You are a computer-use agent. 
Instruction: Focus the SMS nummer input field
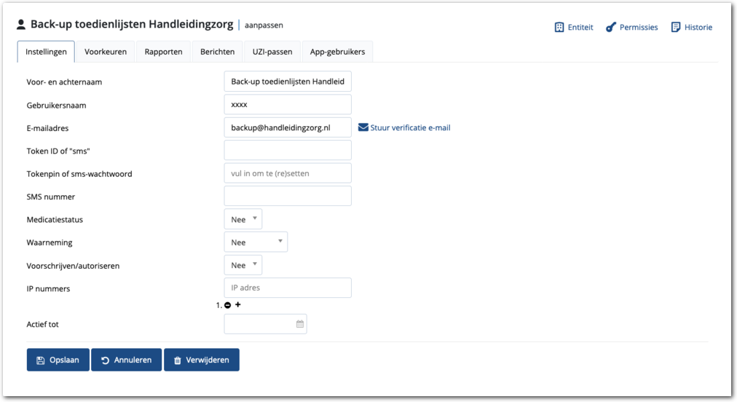pos(288,196)
